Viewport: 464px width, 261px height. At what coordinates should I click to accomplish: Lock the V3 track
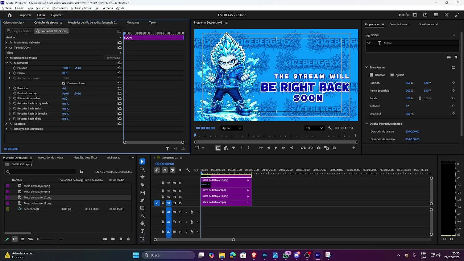point(163,191)
